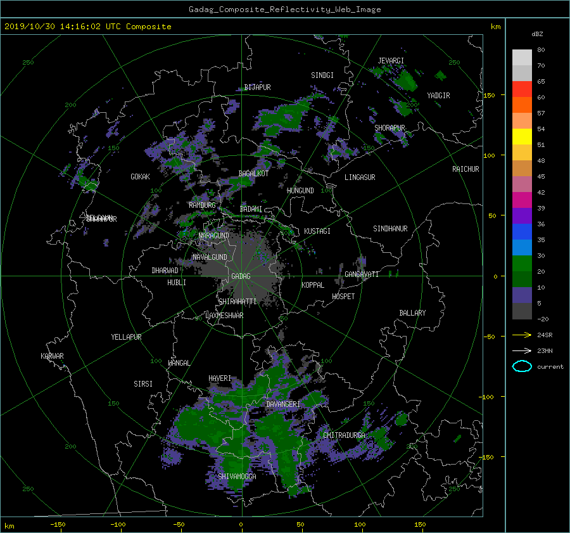Click the yellow 24SR arrow icon

coord(522,335)
